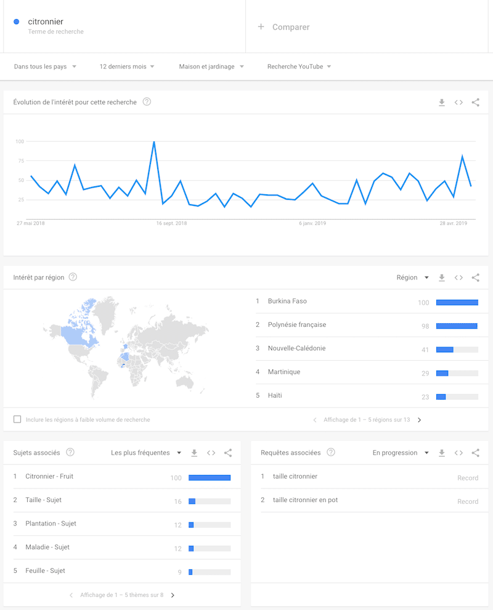The width and height of the screenshot is (493, 610).
Task: Download the Intérêt par région data
Action: tap(442, 278)
